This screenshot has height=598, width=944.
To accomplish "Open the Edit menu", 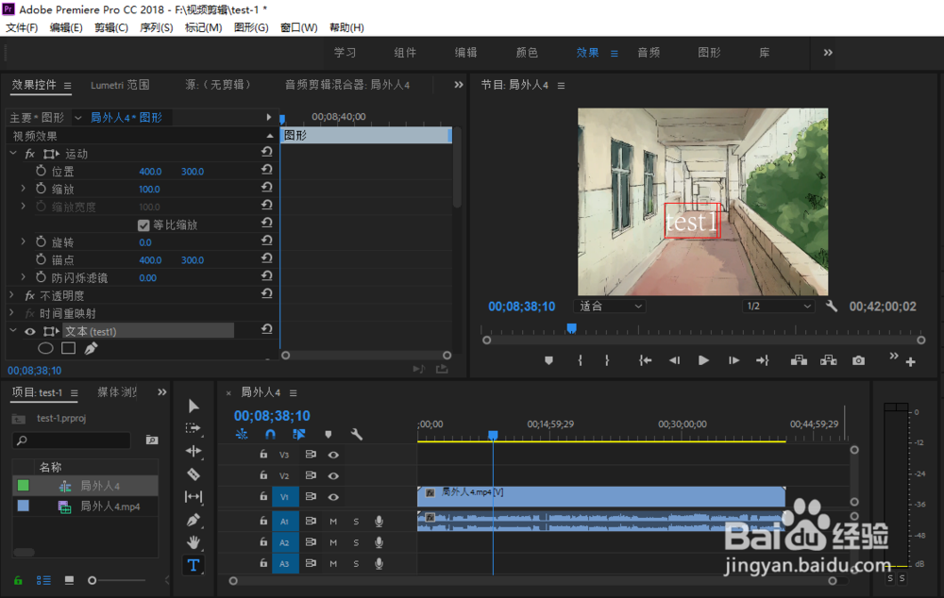I will (x=66, y=27).
